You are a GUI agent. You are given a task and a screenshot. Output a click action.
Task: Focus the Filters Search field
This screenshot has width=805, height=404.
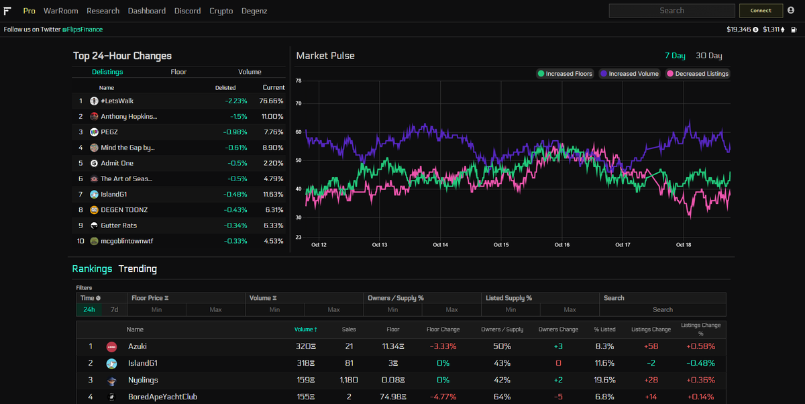tap(663, 309)
